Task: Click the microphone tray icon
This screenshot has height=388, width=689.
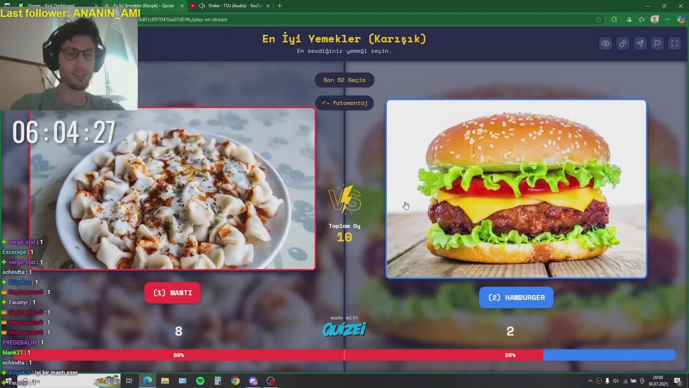Action: click(607, 381)
